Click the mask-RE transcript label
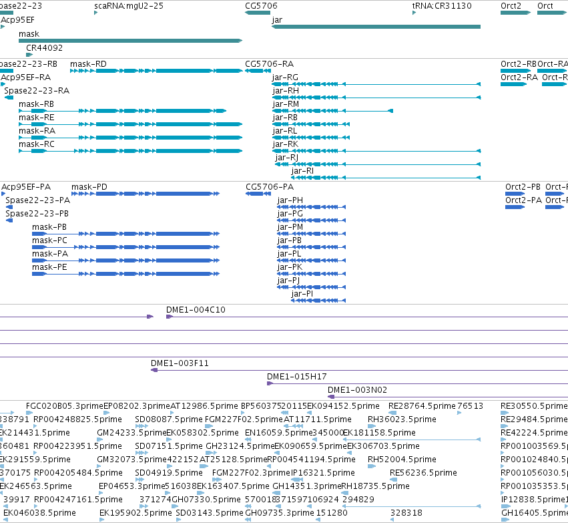The image size is (568, 523). point(37,118)
